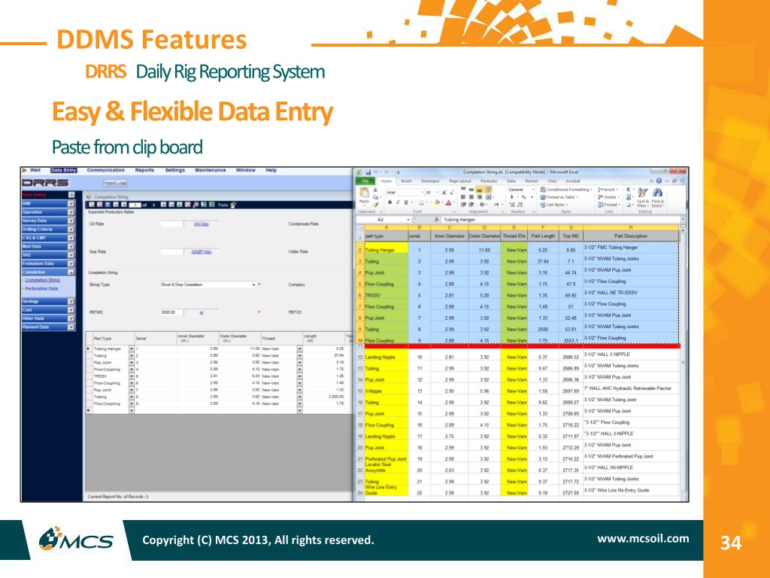Click the paste clipboard icon beside Paste in DRRS
The width and height of the screenshot is (770, 578).
click(233, 205)
